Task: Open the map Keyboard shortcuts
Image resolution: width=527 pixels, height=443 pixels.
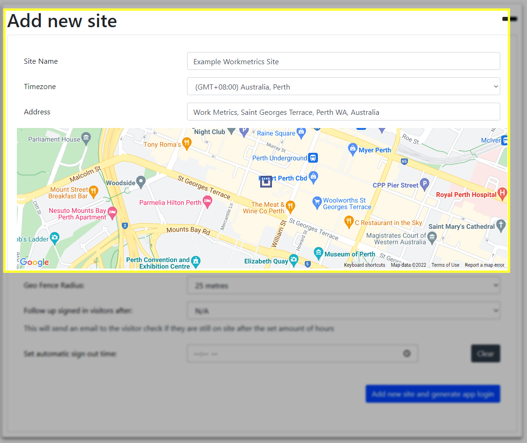Action: (364, 265)
